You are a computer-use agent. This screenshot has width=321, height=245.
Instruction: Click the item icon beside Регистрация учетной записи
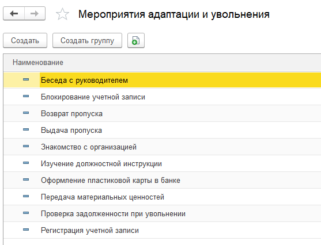pos(26,229)
